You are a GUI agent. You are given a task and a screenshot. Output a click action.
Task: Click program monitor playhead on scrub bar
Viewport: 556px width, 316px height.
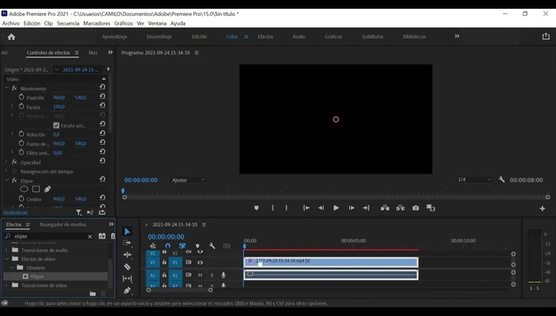click(x=123, y=191)
